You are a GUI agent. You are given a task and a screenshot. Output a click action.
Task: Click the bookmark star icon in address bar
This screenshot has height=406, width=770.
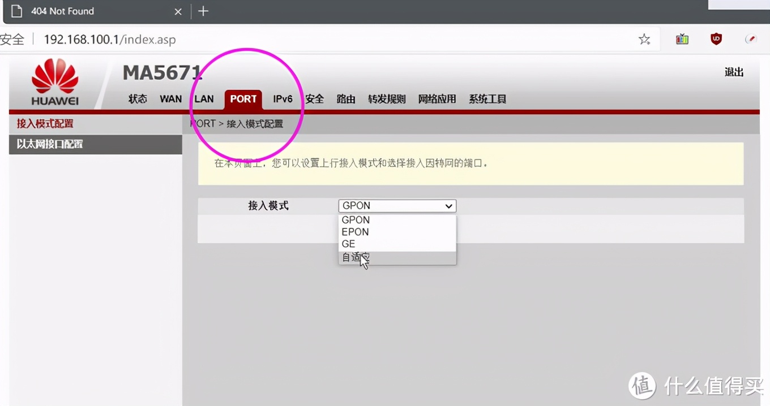(644, 39)
